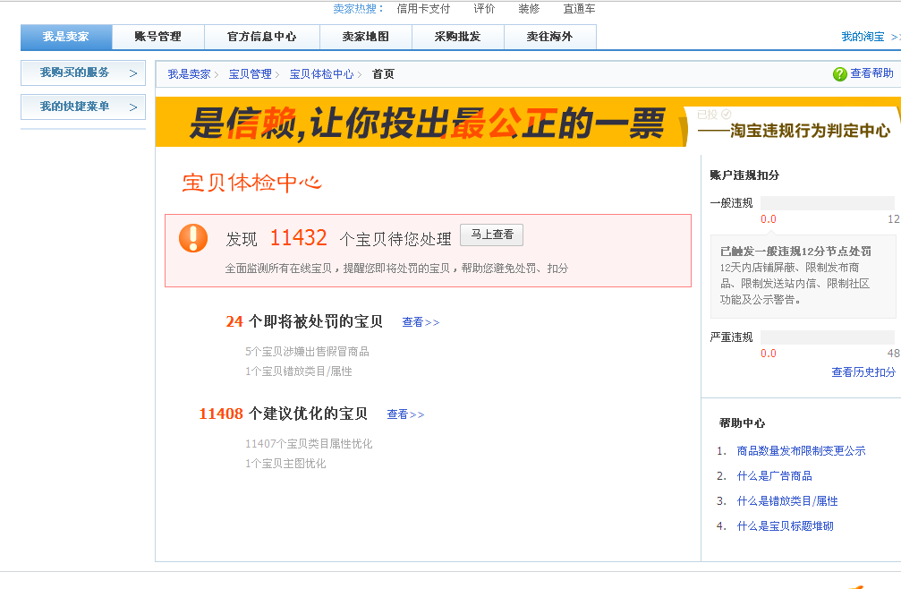The width and height of the screenshot is (901, 589).
Task: Click 查看>> beside 个建议优化的宝贝
Action: click(x=405, y=414)
